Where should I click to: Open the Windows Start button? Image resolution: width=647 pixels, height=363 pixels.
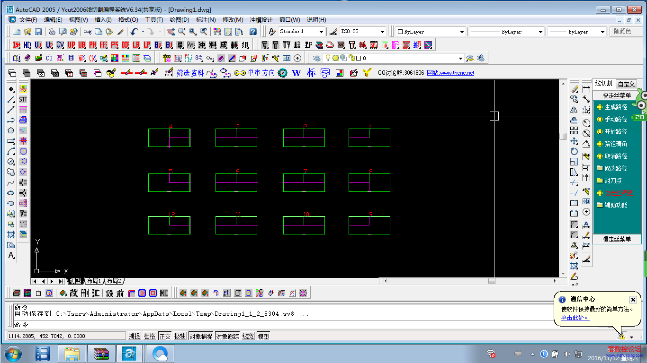[14, 354]
